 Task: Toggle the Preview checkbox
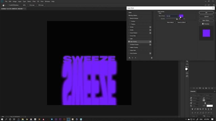point(203,24)
